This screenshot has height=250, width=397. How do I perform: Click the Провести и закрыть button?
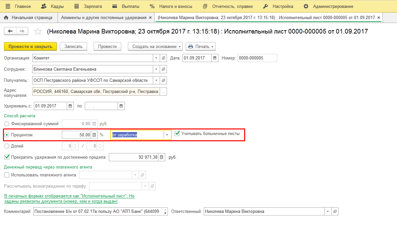pos(30,47)
